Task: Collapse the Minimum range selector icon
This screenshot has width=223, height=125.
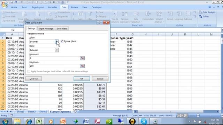Action: tap(82, 58)
